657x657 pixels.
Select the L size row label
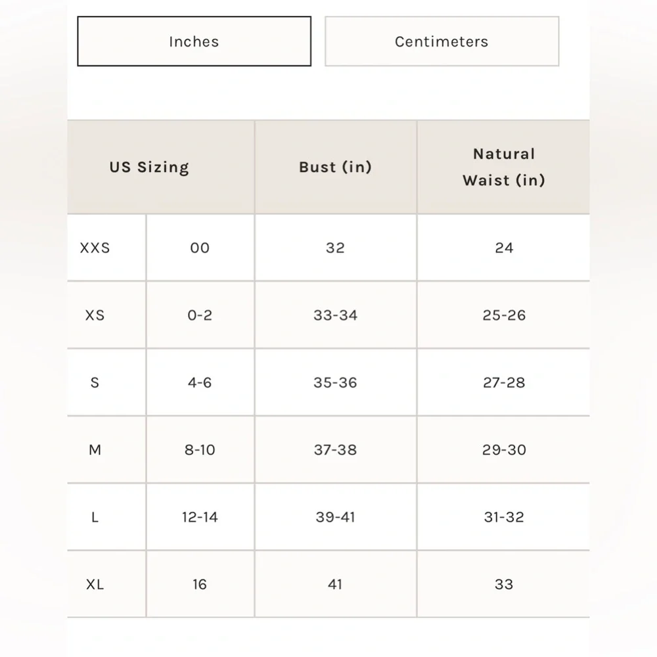(95, 517)
